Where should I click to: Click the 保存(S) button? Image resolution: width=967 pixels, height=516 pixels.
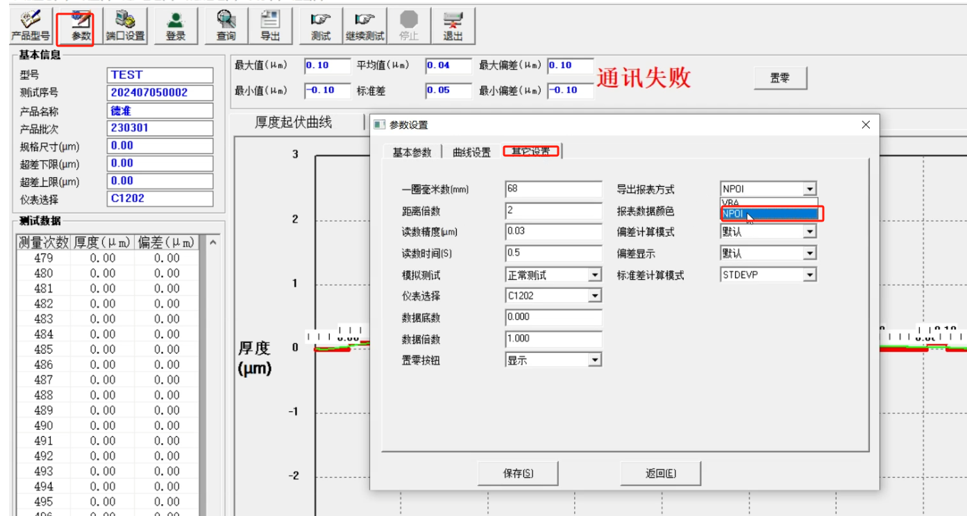click(x=518, y=474)
